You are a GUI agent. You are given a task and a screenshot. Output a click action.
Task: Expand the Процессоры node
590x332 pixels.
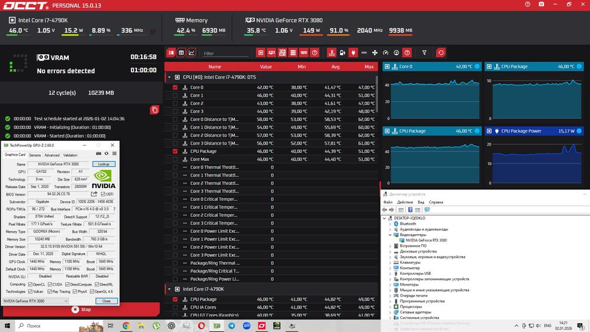390,307
